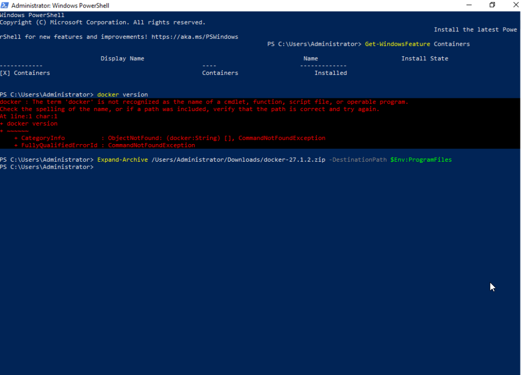Click the 'Install State' column header
This screenshot has width=521, height=375.
(x=425, y=58)
